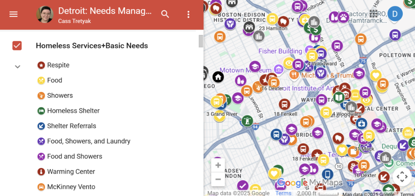Screen dimensions: 415x196
Task: Collapse the layer list chevron
Action: pyautogui.click(x=17, y=66)
